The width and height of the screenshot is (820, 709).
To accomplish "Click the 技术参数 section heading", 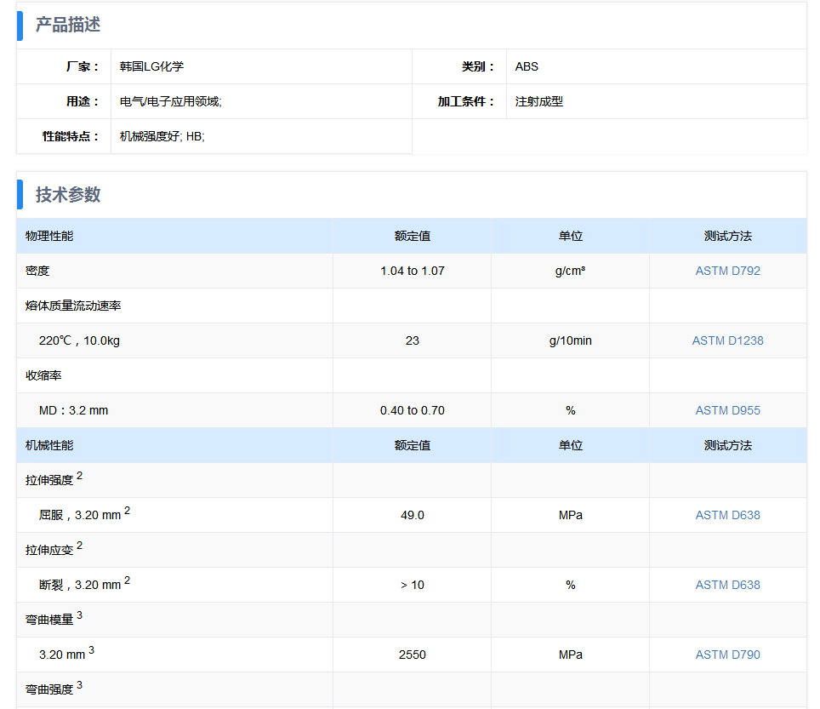I will [68, 195].
